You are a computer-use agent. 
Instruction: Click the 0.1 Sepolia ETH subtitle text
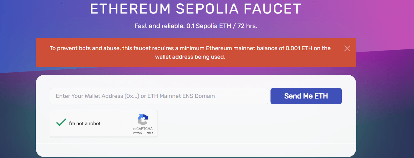196,26
